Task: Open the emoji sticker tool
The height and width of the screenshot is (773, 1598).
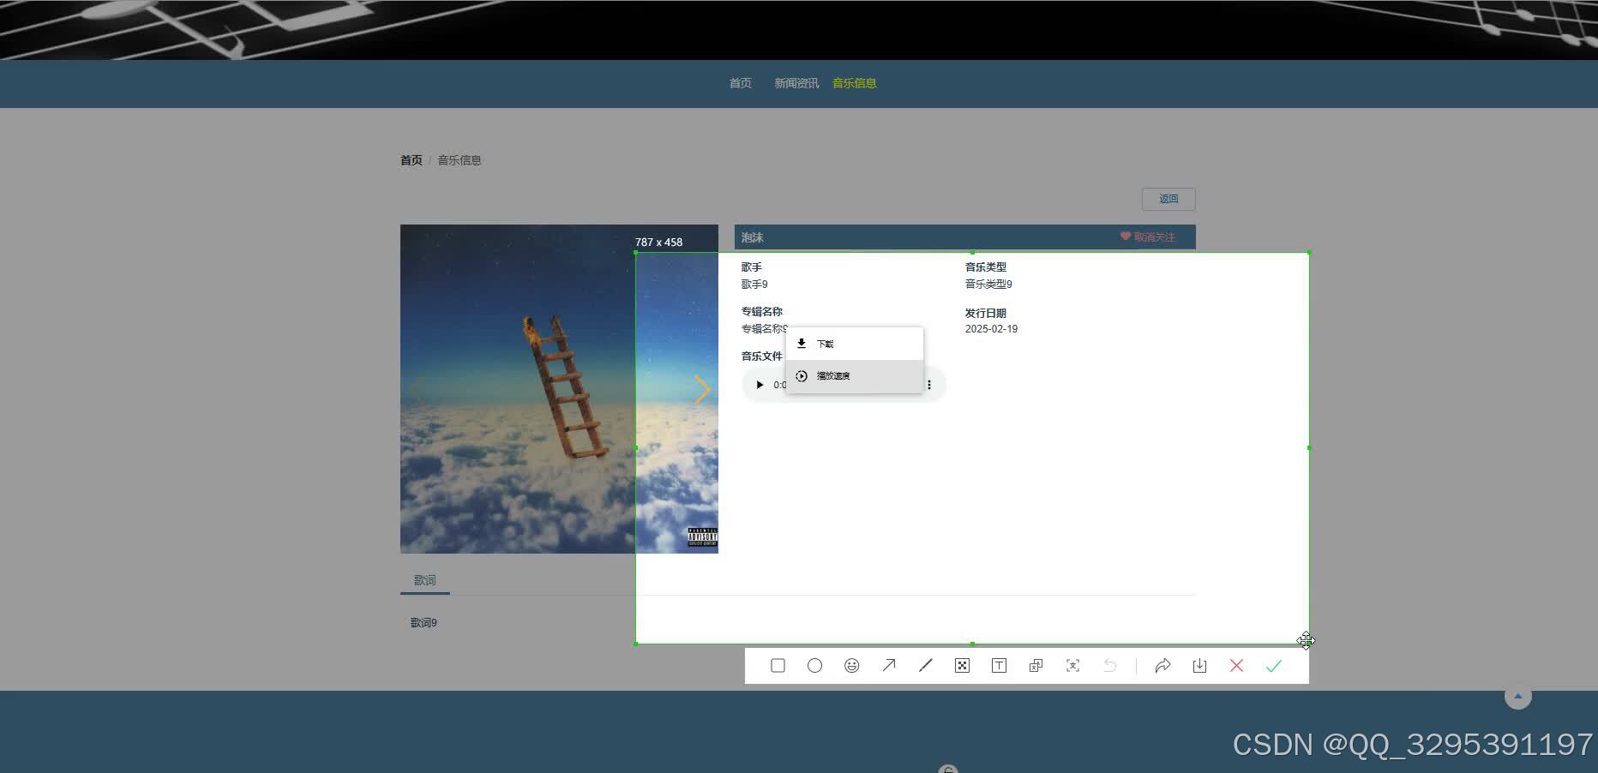Action: click(x=851, y=666)
